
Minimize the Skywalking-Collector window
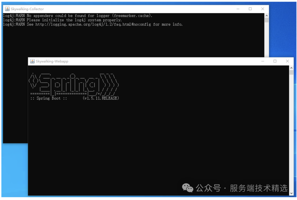pos(238,9)
